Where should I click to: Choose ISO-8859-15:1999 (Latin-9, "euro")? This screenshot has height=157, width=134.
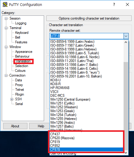[x=87, y=72]
